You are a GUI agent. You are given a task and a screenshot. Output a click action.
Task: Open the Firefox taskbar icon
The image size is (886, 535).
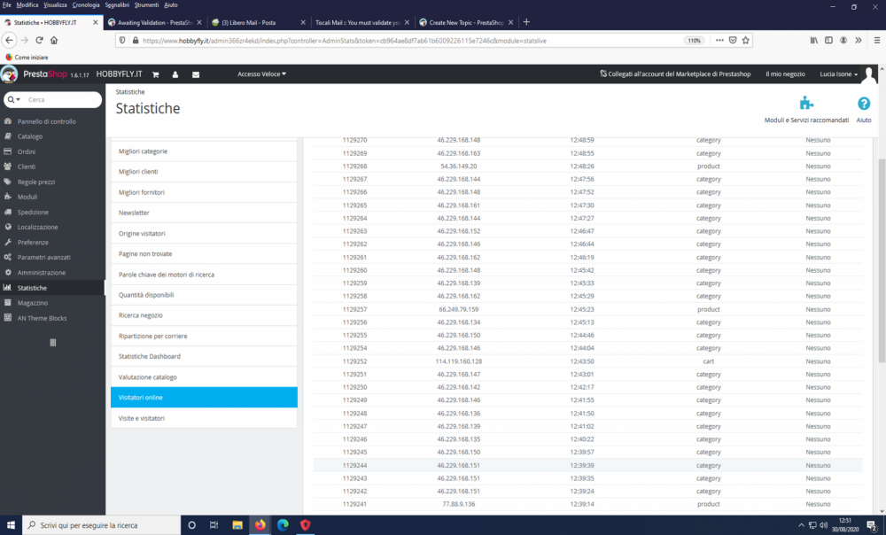click(x=260, y=525)
